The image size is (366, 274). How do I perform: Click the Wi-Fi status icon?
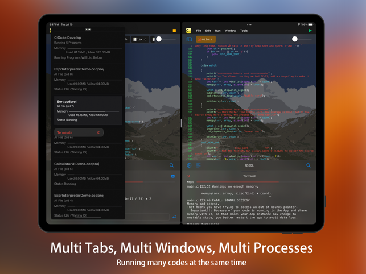pos(299,24)
